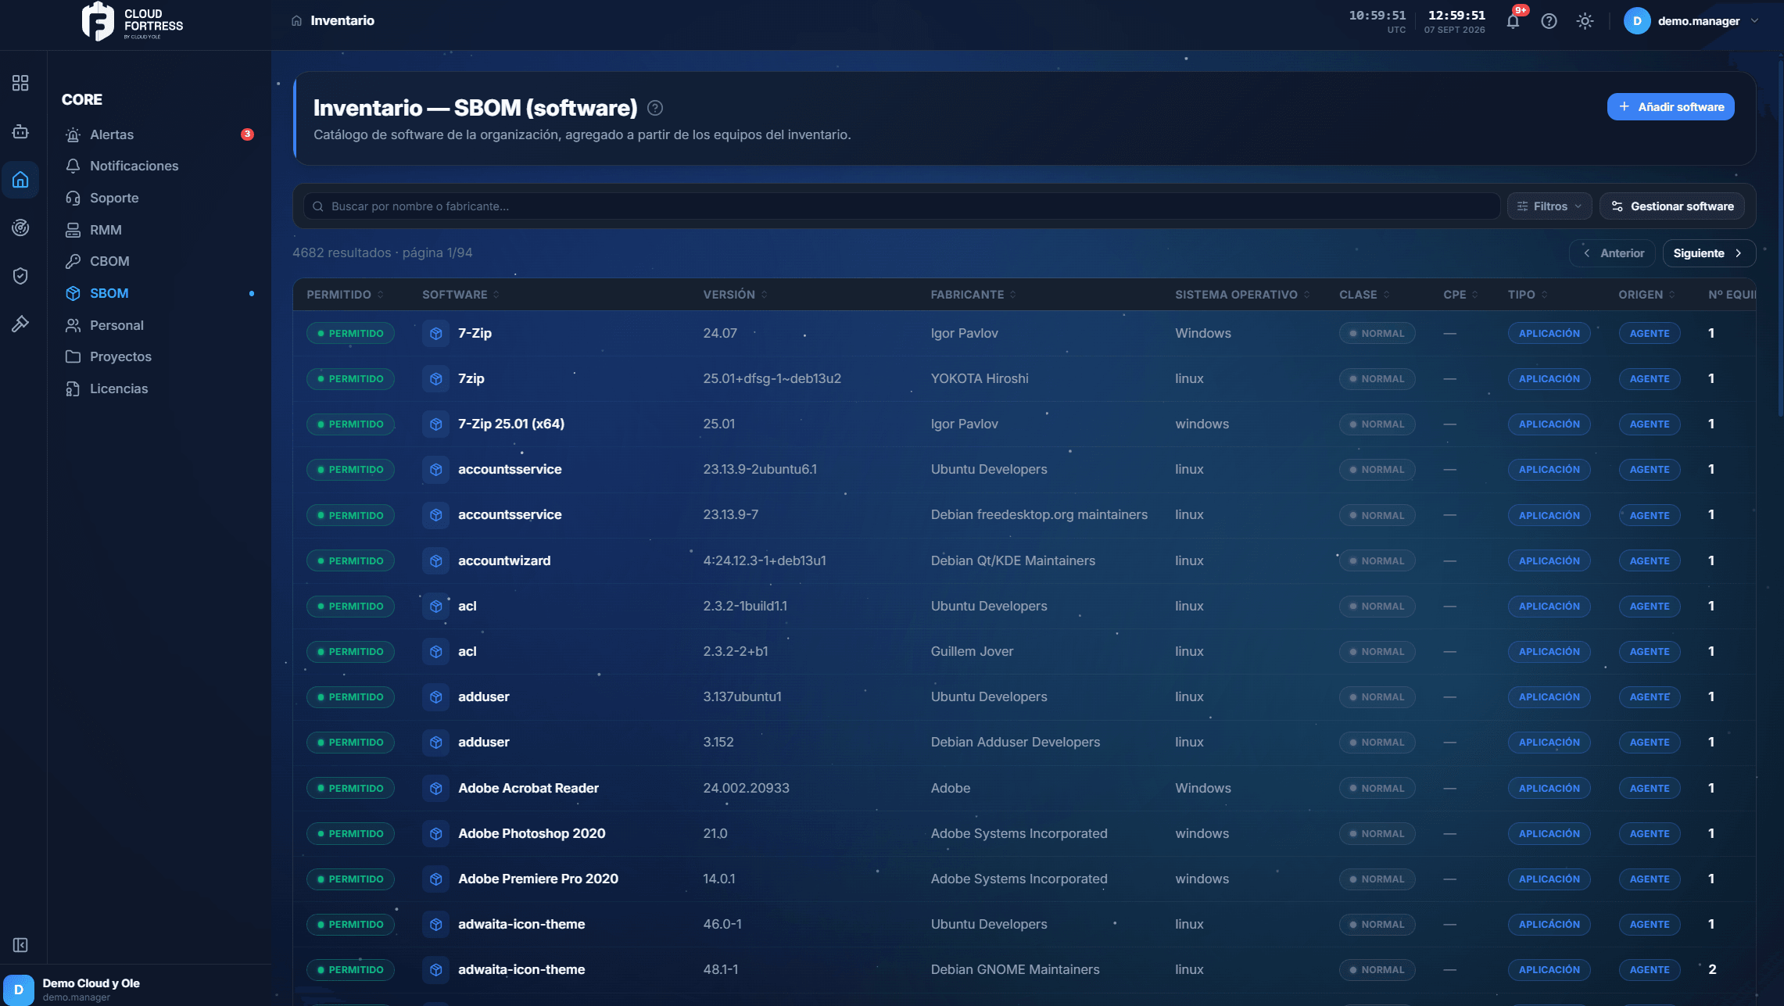Click the help icon beside the SBOM title
1784x1006 pixels.
(x=655, y=108)
